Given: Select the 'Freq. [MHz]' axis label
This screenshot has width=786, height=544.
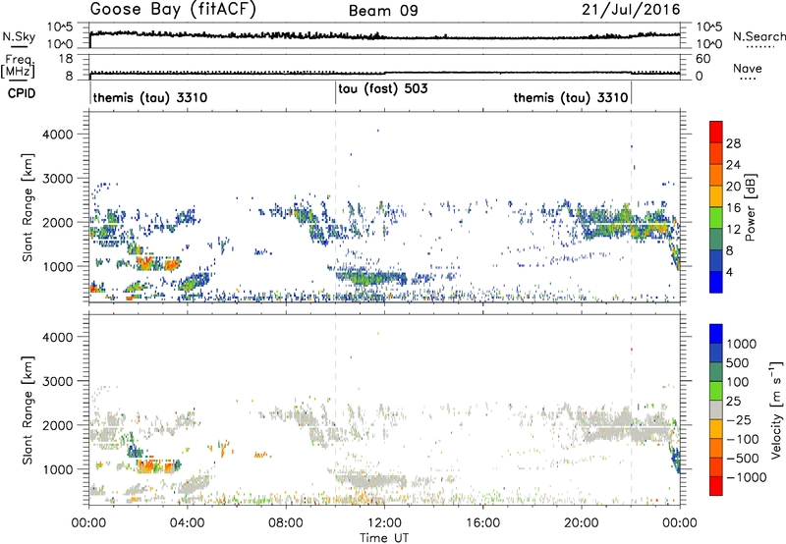Looking at the screenshot, I should pos(18,66).
